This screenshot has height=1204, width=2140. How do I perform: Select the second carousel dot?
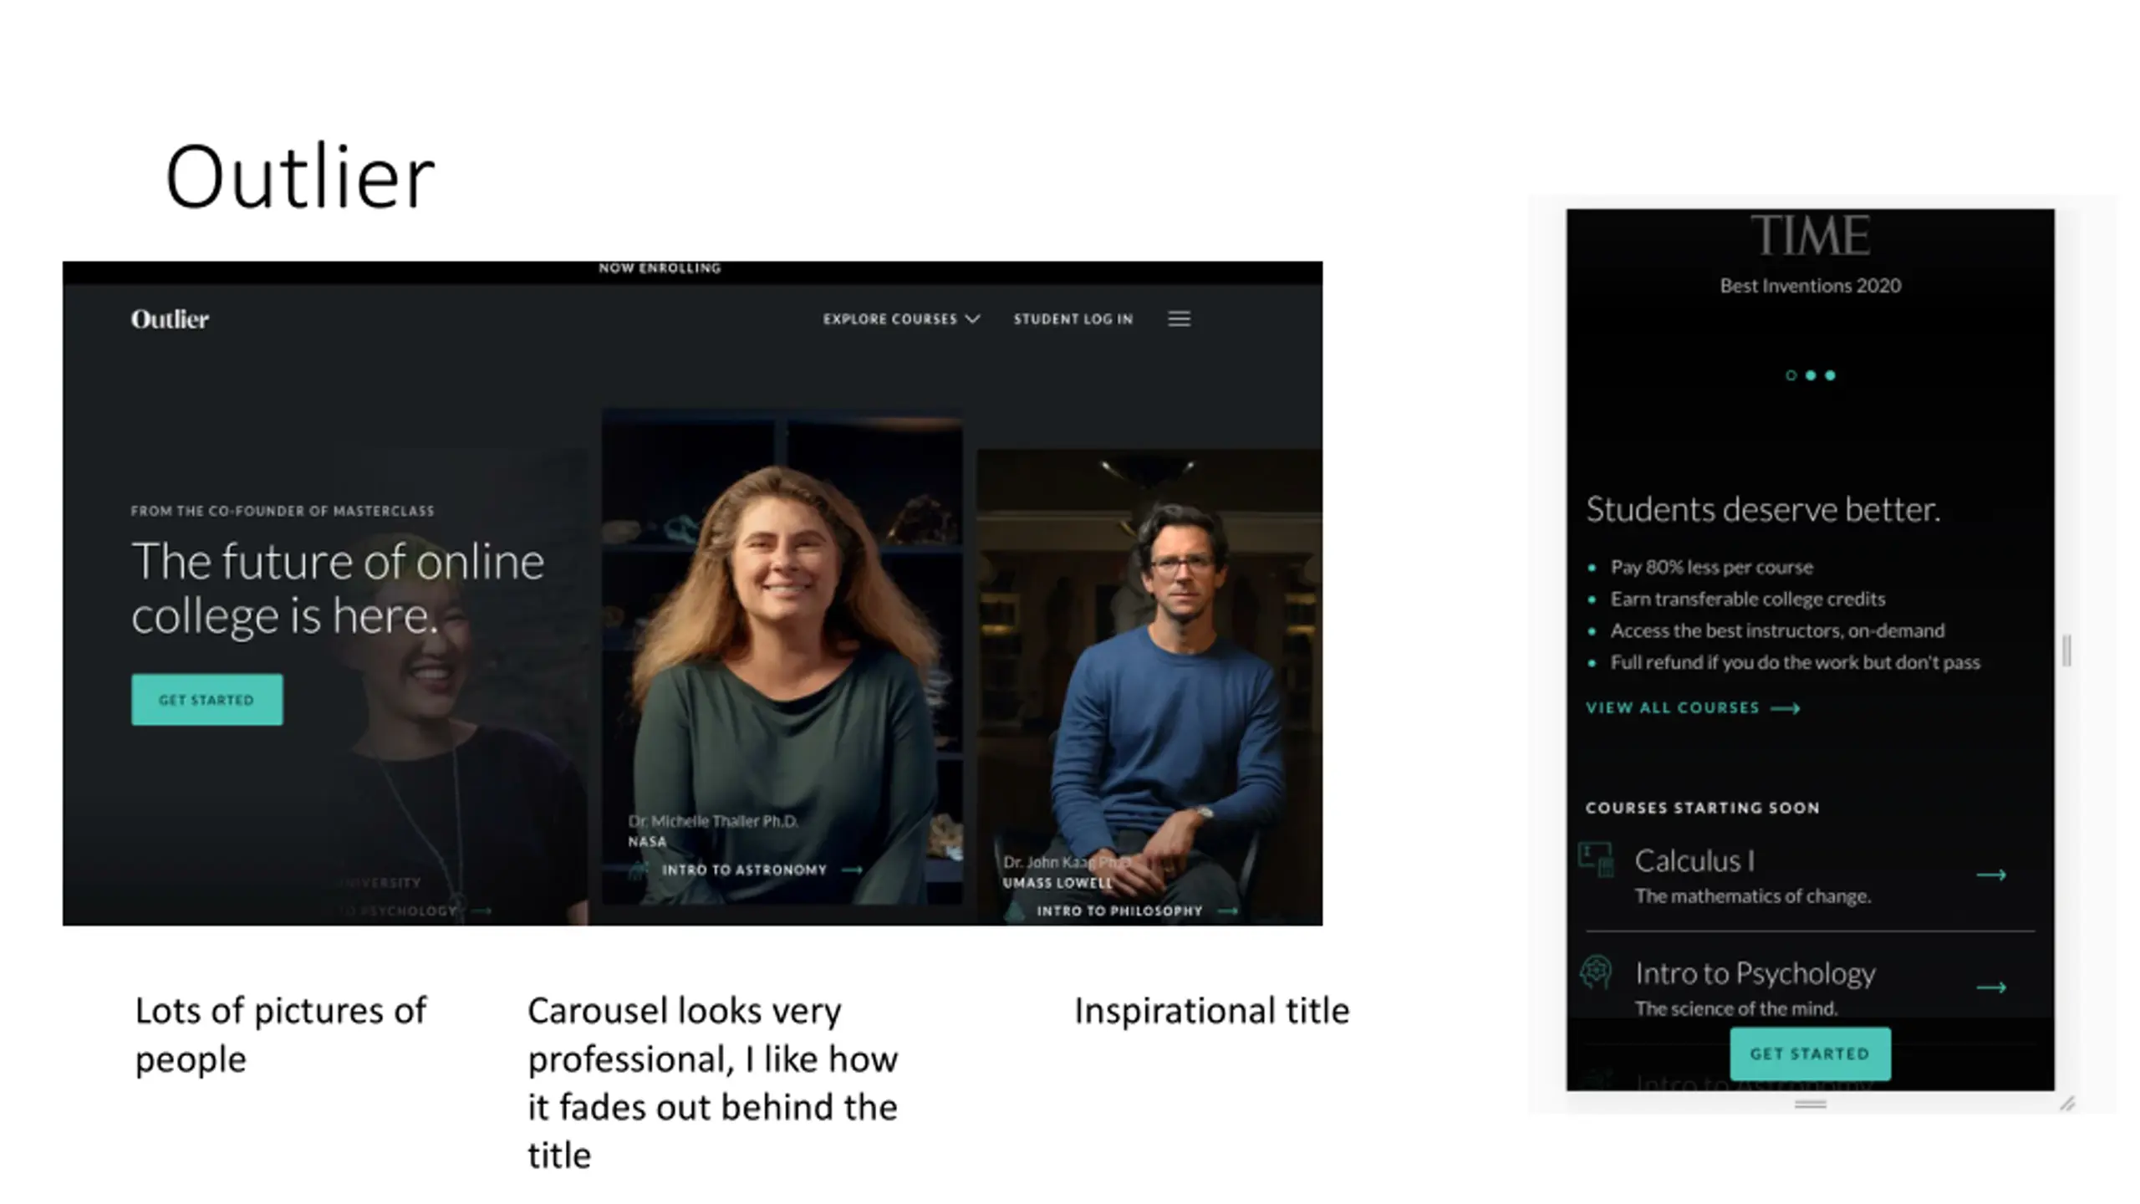1811,375
